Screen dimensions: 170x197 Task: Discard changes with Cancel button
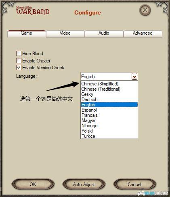[134, 184]
